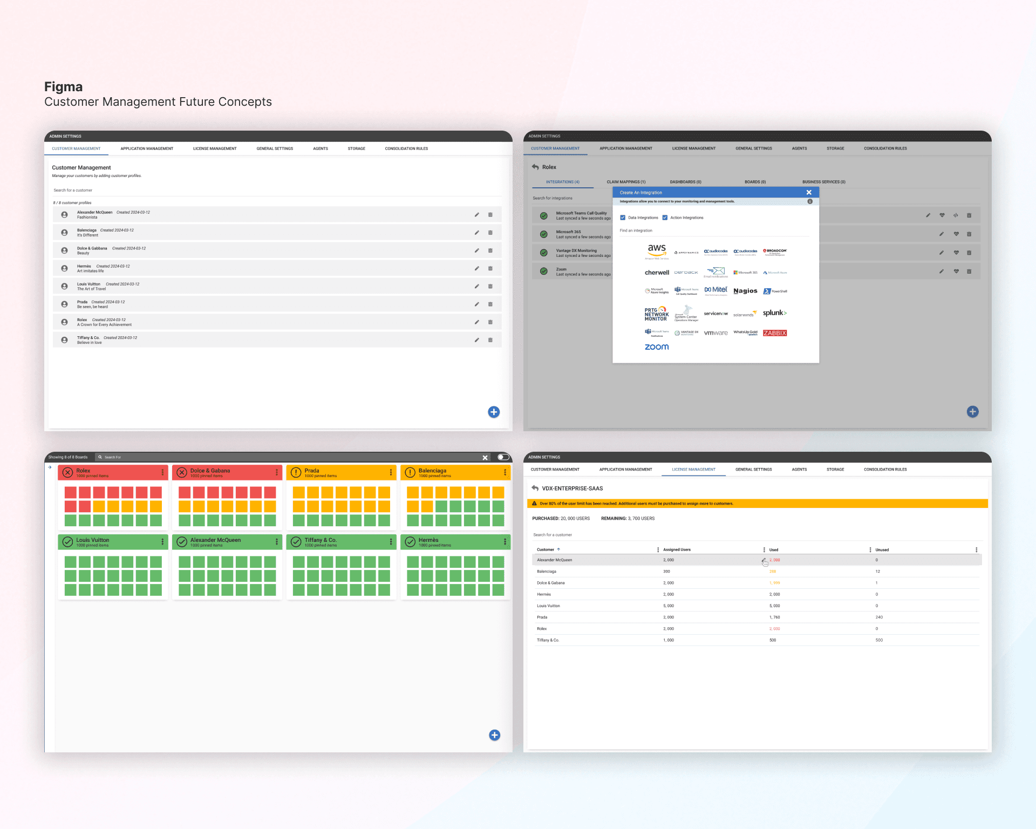Image resolution: width=1036 pixels, height=829 pixels.
Task: Switch to the Business Services (0) tab
Action: pyautogui.click(x=823, y=182)
